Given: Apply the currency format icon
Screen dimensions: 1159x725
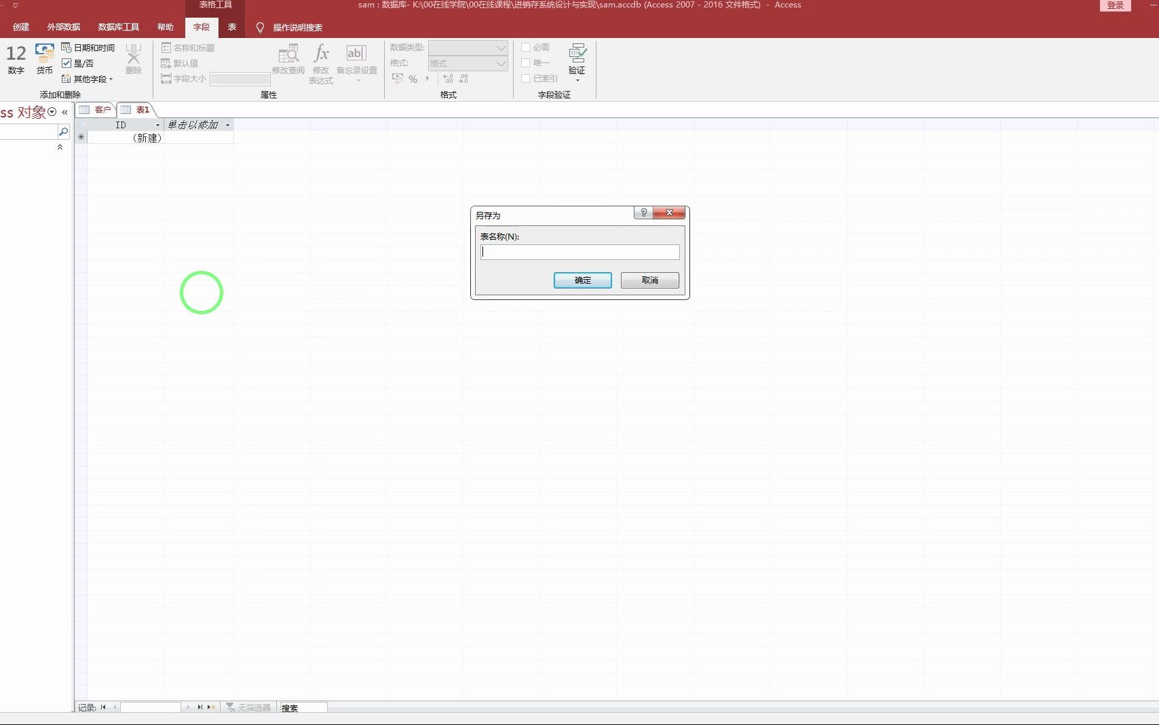Looking at the screenshot, I should tap(398, 79).
